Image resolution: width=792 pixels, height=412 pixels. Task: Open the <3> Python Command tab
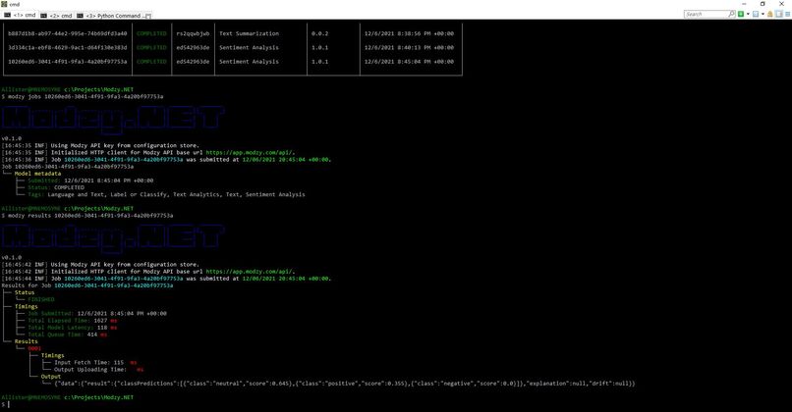coord(114,16)
